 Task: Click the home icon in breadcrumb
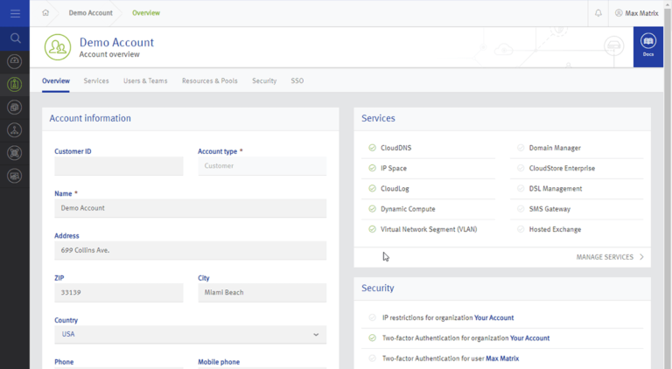pos(45,13)
